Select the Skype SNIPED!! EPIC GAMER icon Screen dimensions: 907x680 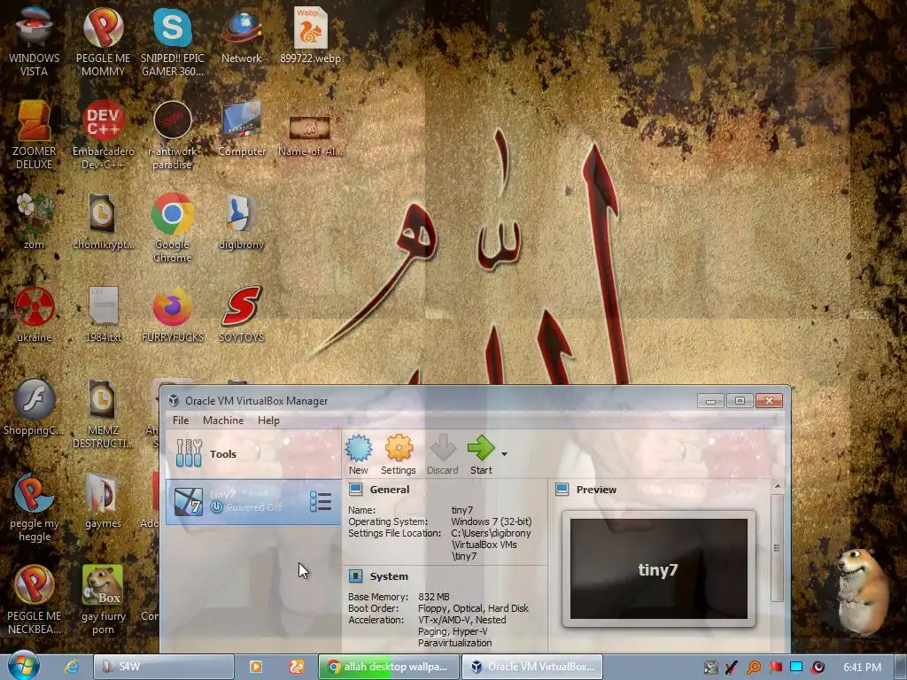[173, 41]
